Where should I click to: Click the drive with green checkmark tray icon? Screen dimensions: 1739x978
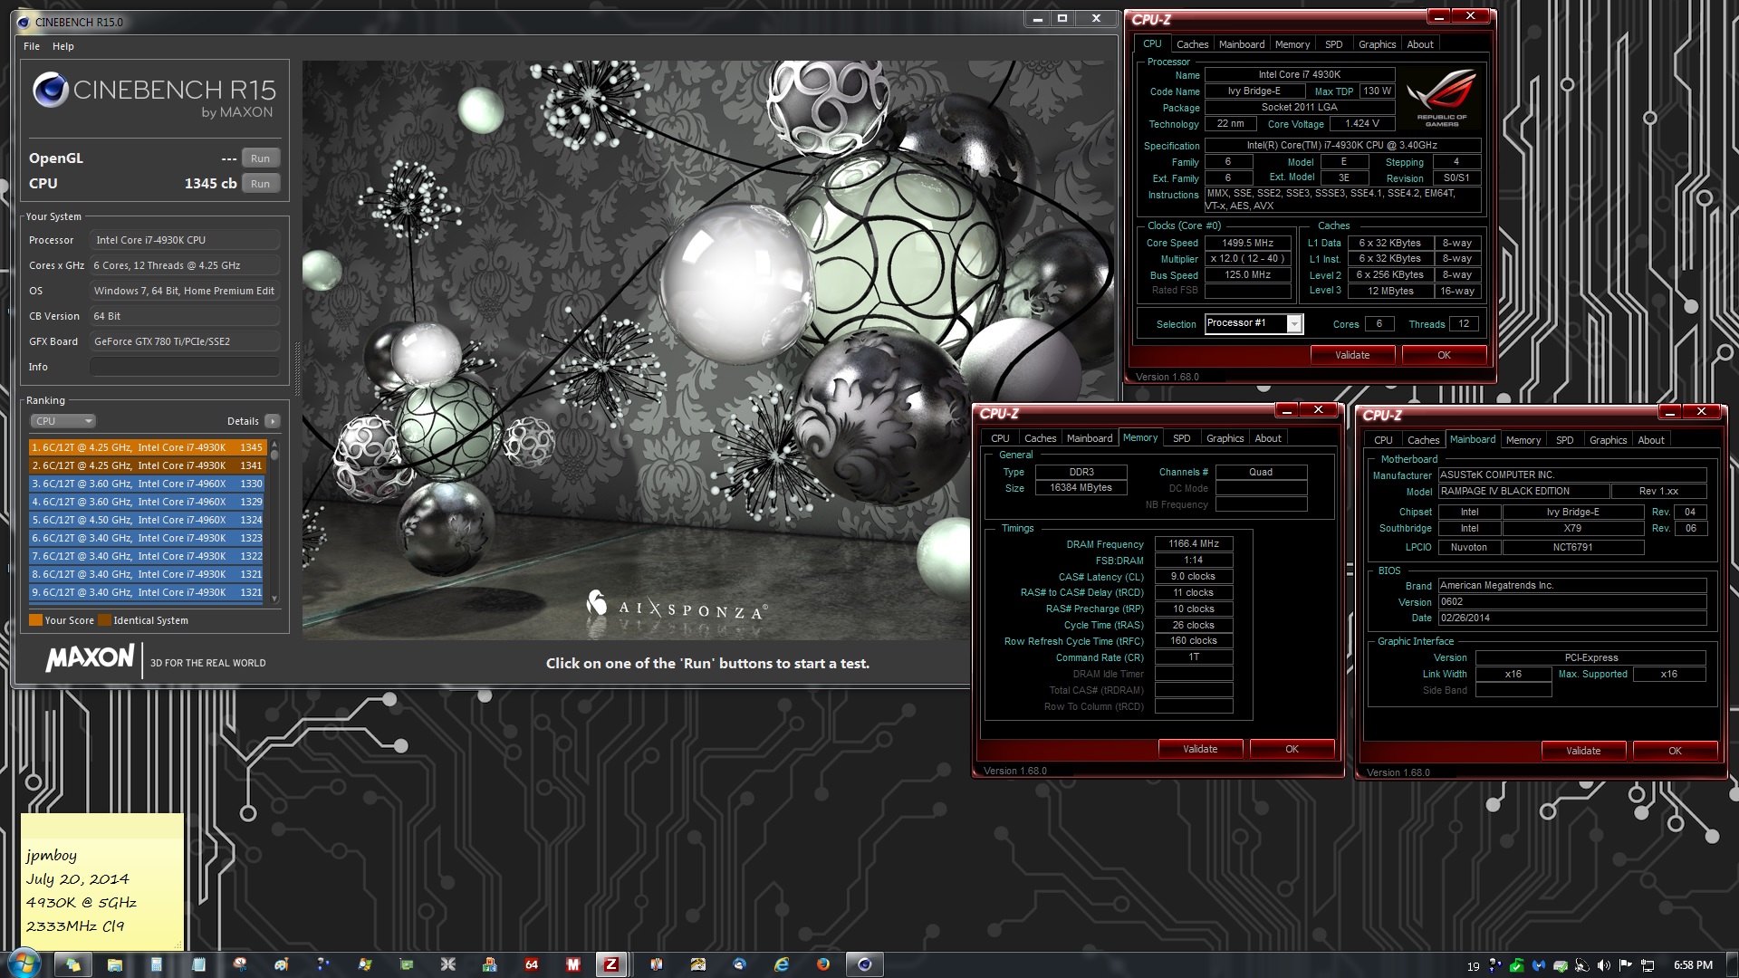(x=1560, y=965)
